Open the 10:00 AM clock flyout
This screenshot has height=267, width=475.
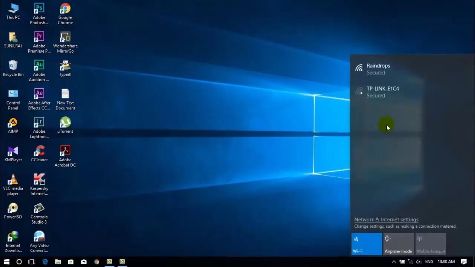coord(446,262)
